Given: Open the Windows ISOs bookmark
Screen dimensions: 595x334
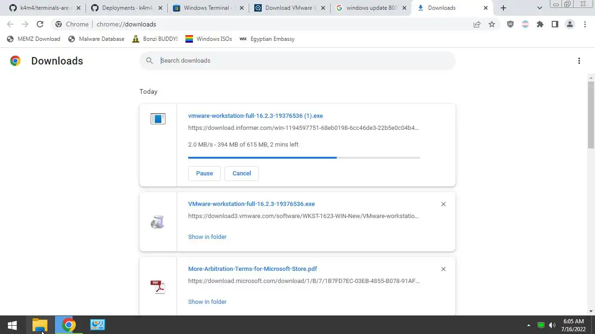Looking at the screenshot, I should point(209,39).
